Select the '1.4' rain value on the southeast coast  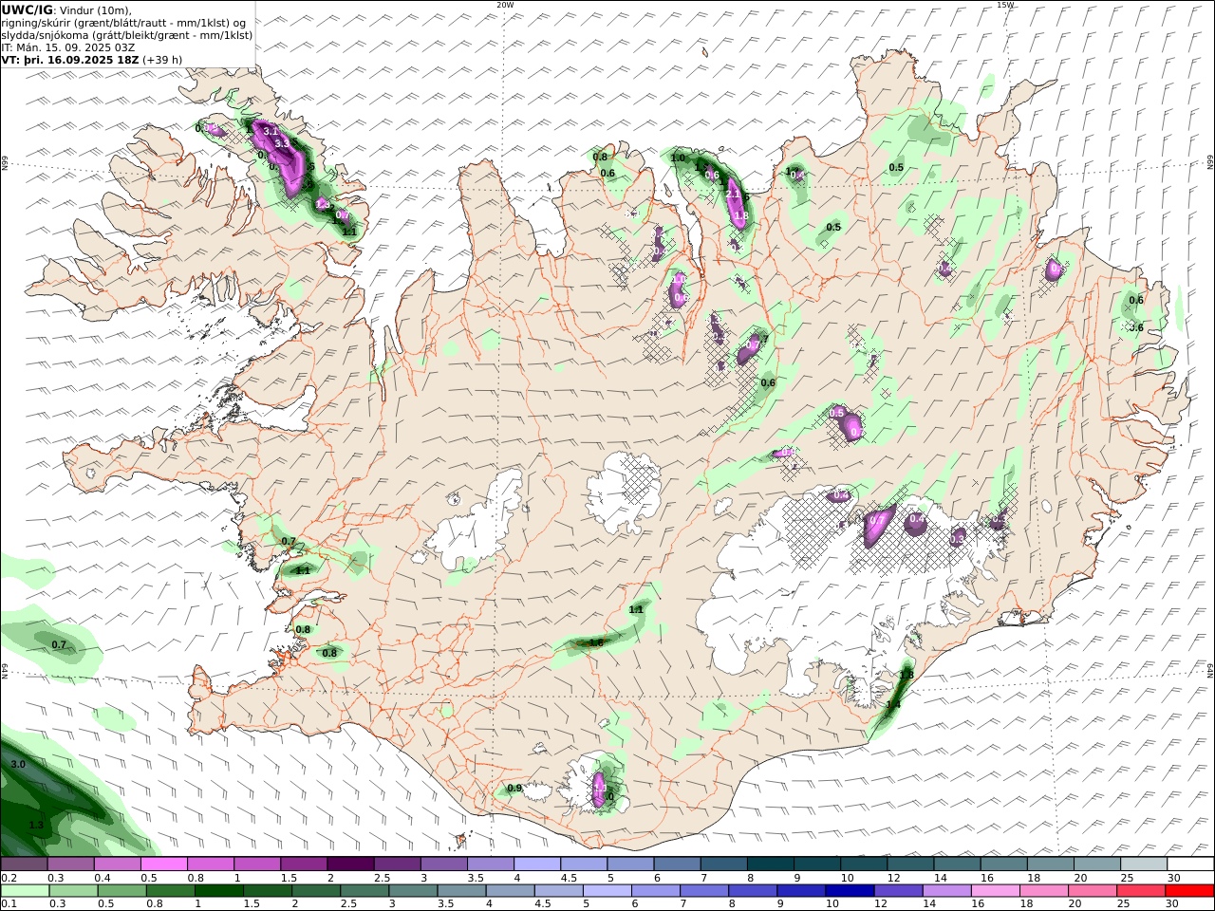pyautogui.click(x=892, y=705)
